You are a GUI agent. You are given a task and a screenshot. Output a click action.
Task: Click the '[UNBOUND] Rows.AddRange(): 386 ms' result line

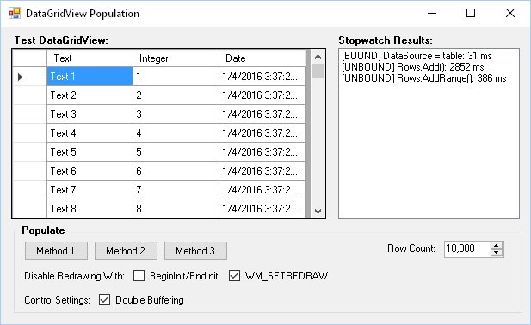pyautogui.click(x=424, y=78)
